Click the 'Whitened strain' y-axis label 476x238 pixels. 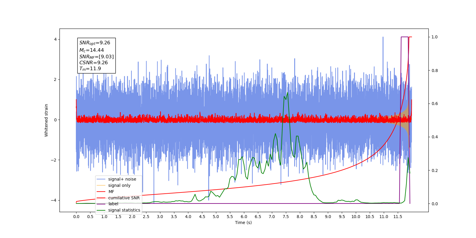pyautogui.click(x=46, y=120)
